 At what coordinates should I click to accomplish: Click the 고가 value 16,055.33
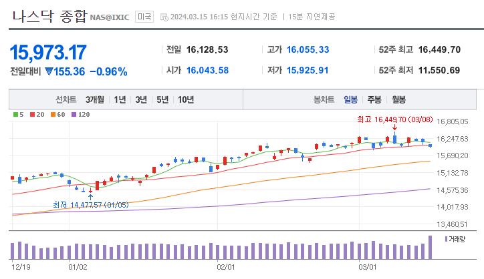308,49
